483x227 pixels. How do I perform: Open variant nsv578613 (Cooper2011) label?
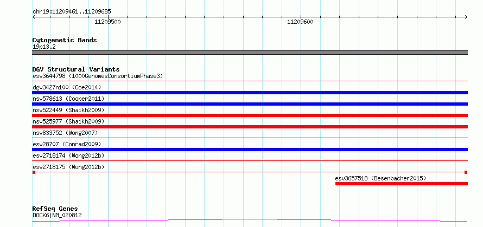[68, 99]
